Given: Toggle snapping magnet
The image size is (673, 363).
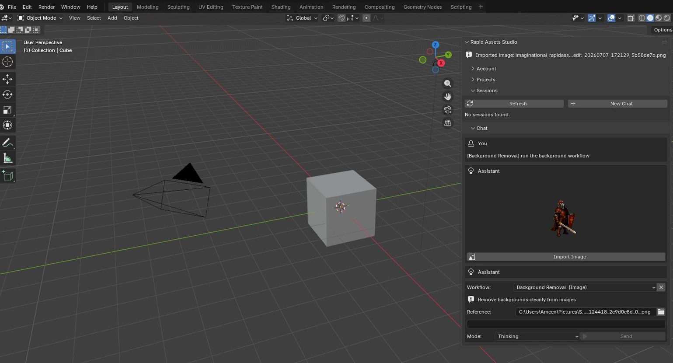Looking at the screenshot, I should coord(342,18).
